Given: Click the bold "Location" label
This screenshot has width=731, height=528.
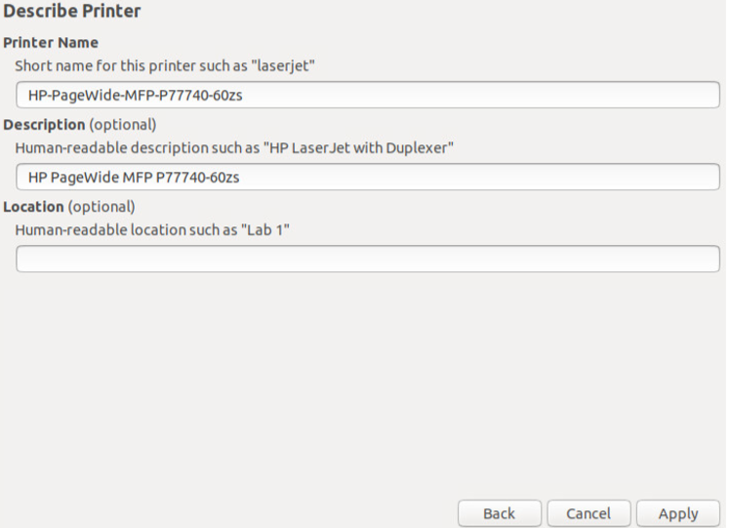Looking at the screenshot, I should [x=34, y=207].
